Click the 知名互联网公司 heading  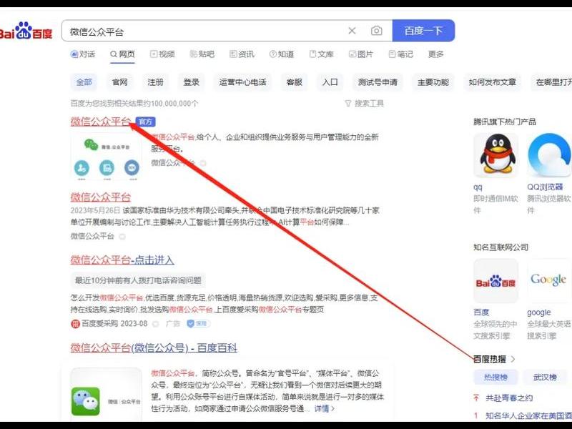click(x=501, y=247)
